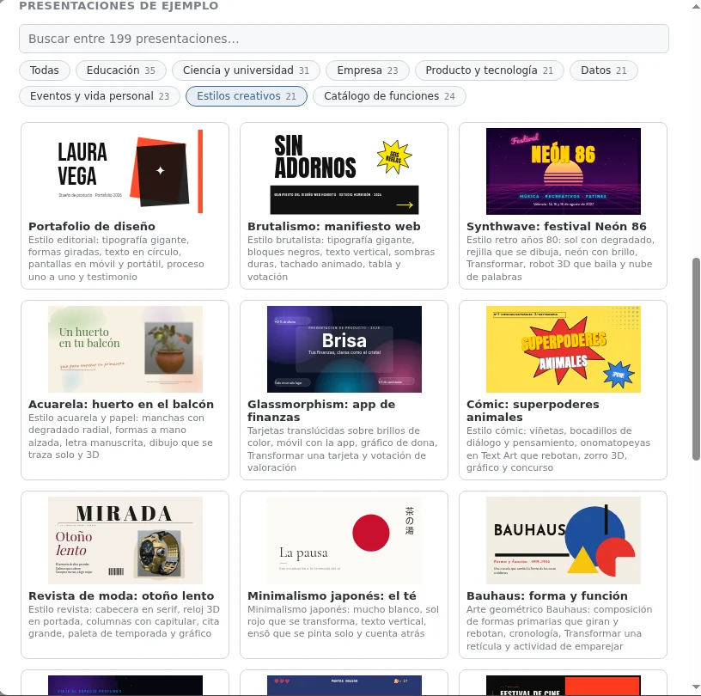Filter by Ciencia y universidad category
This screenshot has height=696, width=701.
tap(246, 70)
